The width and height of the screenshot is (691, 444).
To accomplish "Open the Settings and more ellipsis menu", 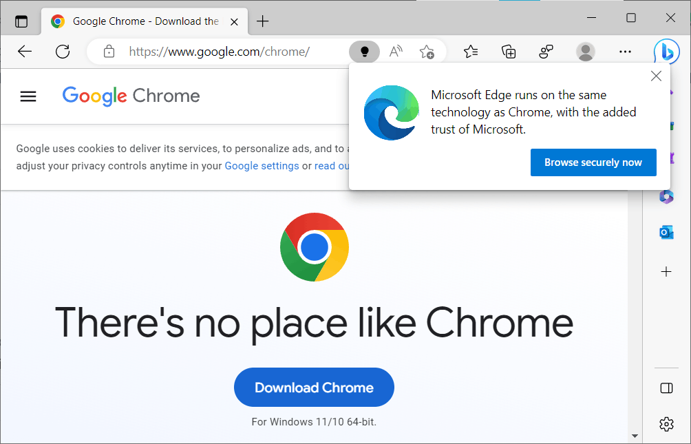I will click(624, 51).
